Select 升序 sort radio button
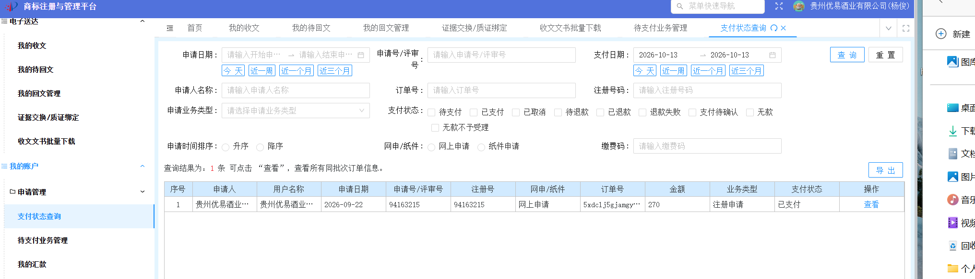Viewport: 975px width, 279px height. coord(226,147)
